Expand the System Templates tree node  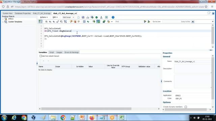(3, 22)
